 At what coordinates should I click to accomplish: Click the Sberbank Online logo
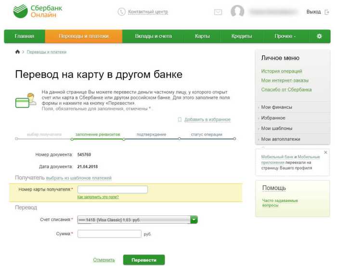[x=38, y=11]
